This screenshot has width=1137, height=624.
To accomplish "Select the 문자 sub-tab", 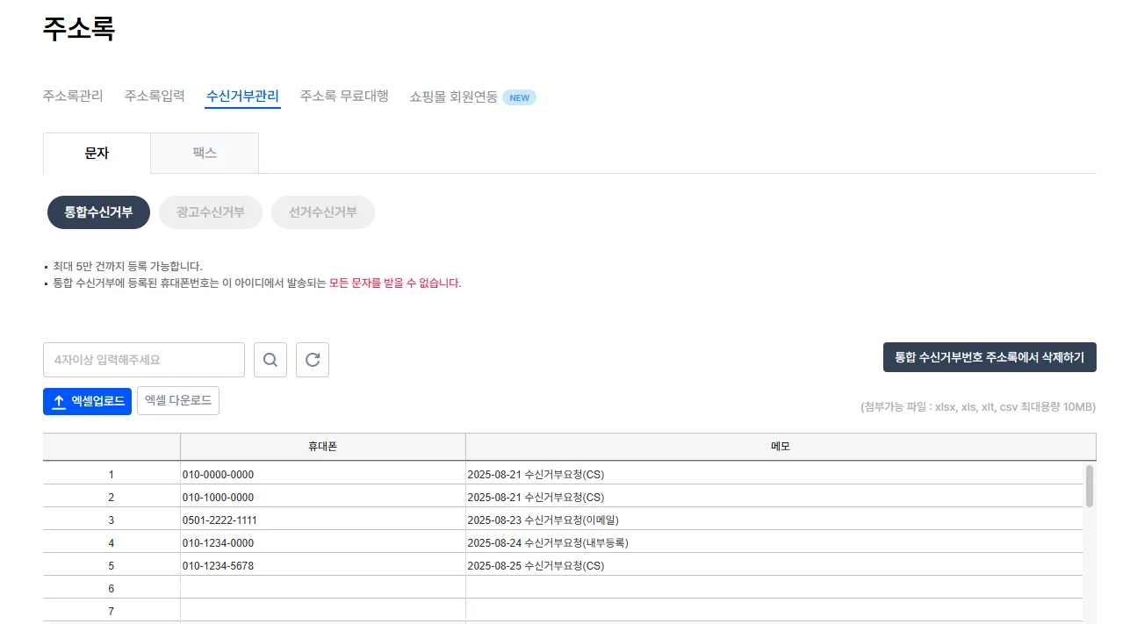I will pos(97,153).
